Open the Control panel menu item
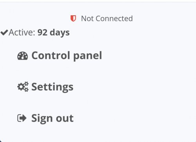 60,56
